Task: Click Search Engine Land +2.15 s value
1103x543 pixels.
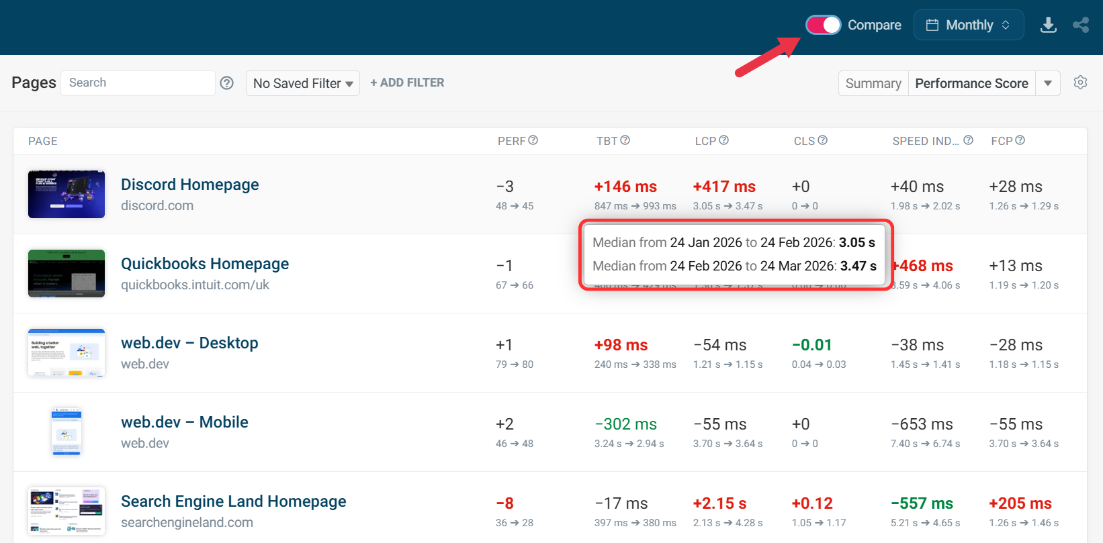Action: point(719,503)
